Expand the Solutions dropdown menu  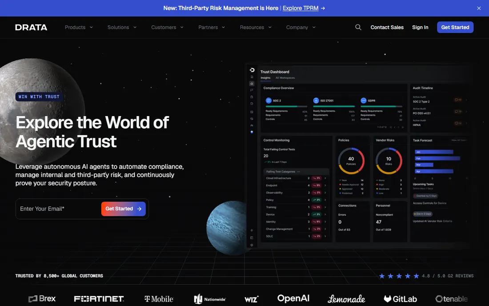pos(122,28)
